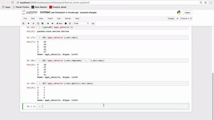Viewport: 214px width, 120px height.
Task: Click the Out[6] pandas.core.series.Series output
Action: tap(53, 31)
